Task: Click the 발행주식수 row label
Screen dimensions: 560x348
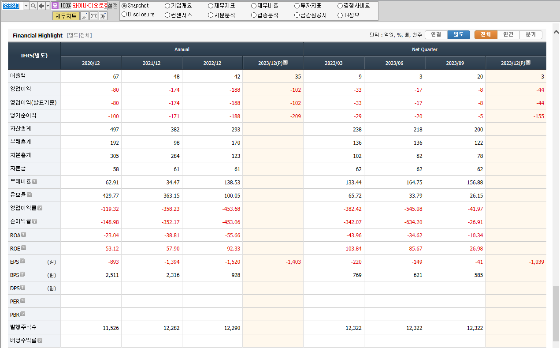Action: click(x=23, y=327)
